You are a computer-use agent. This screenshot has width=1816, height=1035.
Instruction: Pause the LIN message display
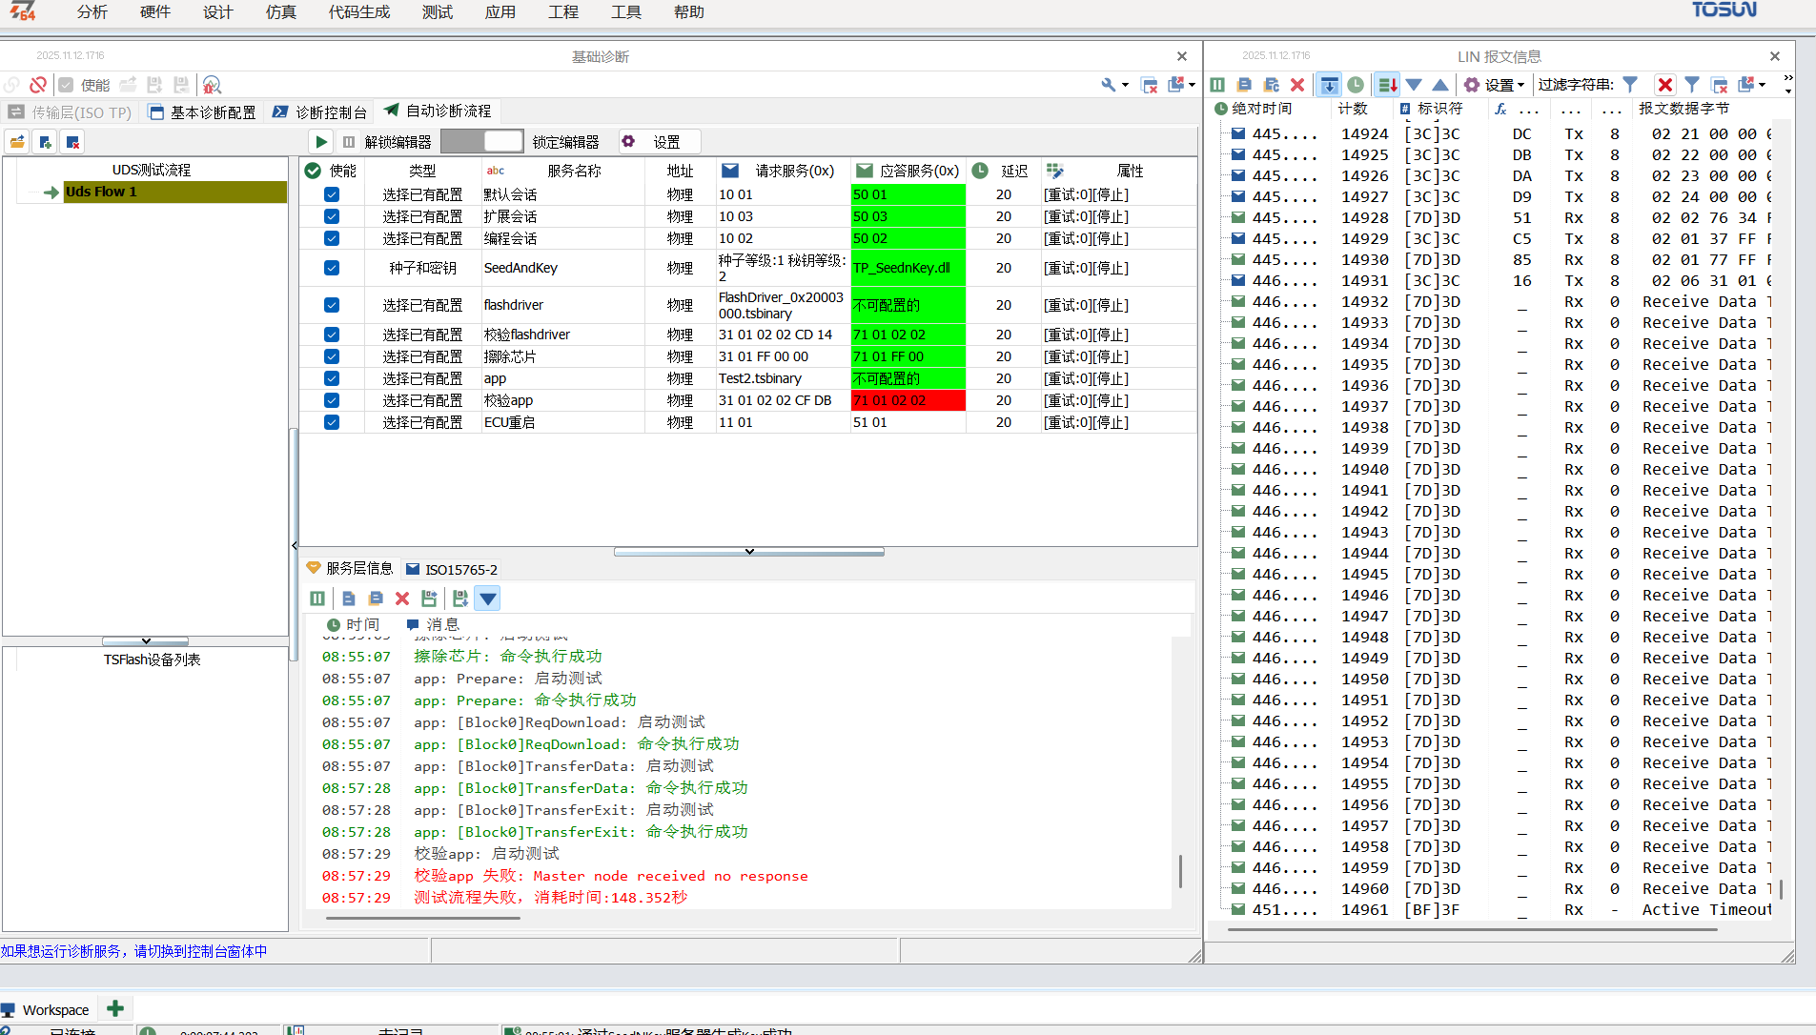(1217, 85)
